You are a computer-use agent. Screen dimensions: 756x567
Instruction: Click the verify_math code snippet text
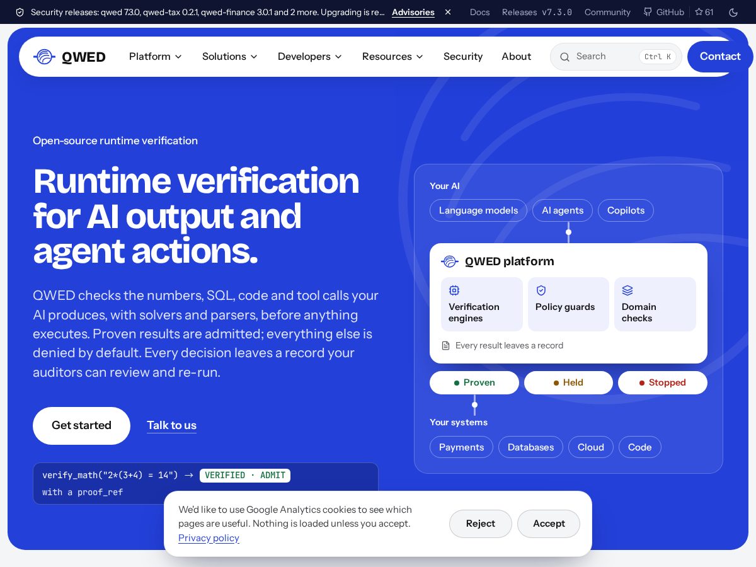coord(110,476)
